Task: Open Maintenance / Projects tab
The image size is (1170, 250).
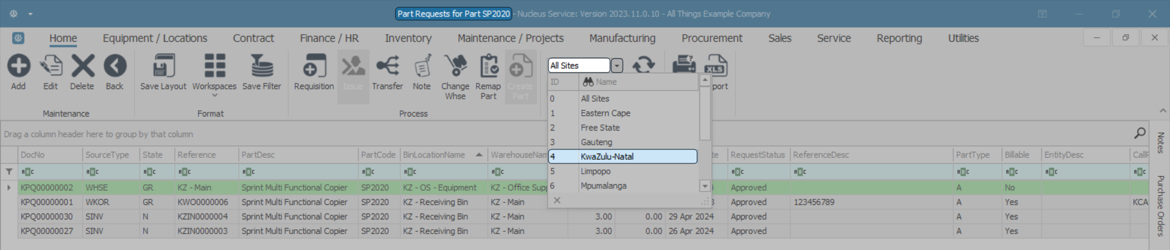Action: pyautogui.click(x=511, y=38)
